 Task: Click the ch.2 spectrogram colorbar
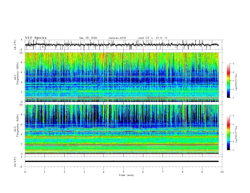click(x=229, y=133)
